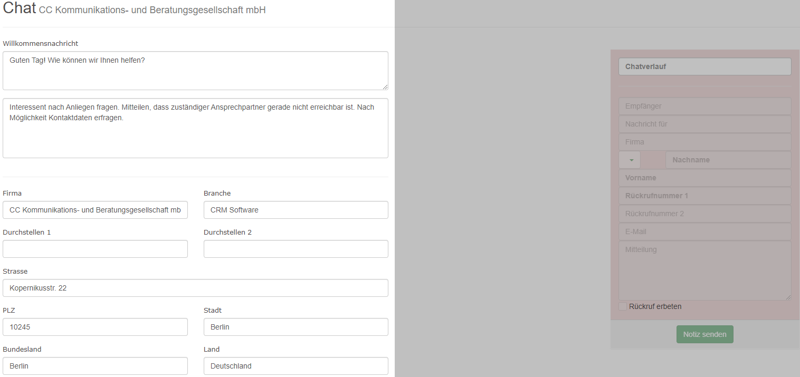Image resolution: width=800 pixels, height=377 pixels.
Task: Click the Land field showing Deutschland
Action: coord(296,366)
